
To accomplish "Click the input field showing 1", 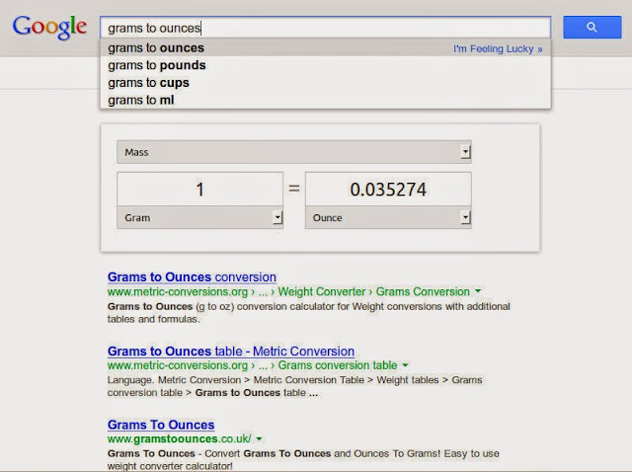I will click(x=199, y=189).
